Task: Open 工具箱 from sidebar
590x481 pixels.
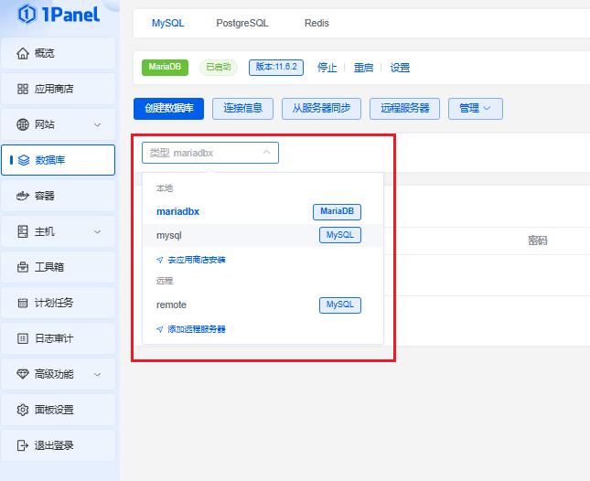Action: click(58, 267)
